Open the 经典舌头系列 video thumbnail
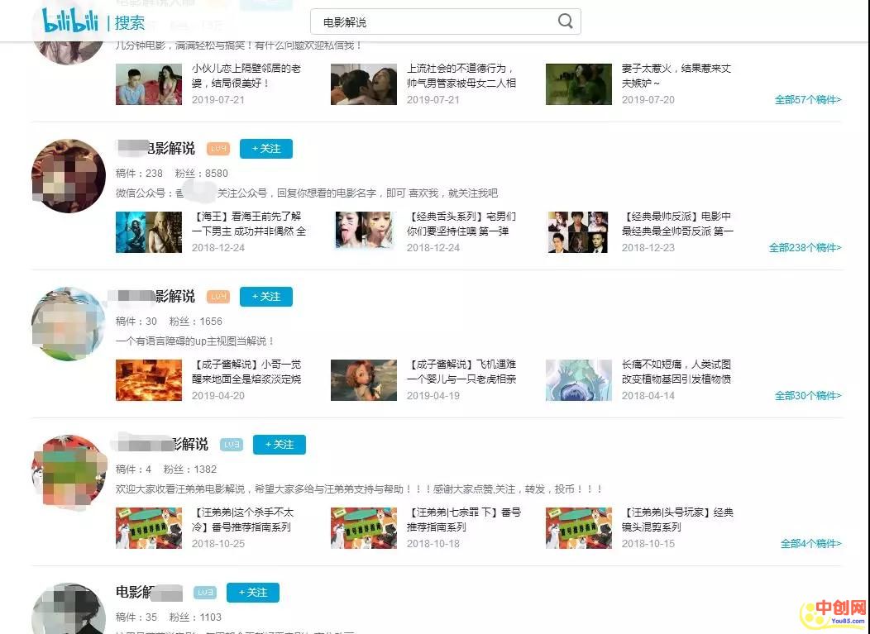The height and width of the screenshot is (634, 870). pos(363,232)
